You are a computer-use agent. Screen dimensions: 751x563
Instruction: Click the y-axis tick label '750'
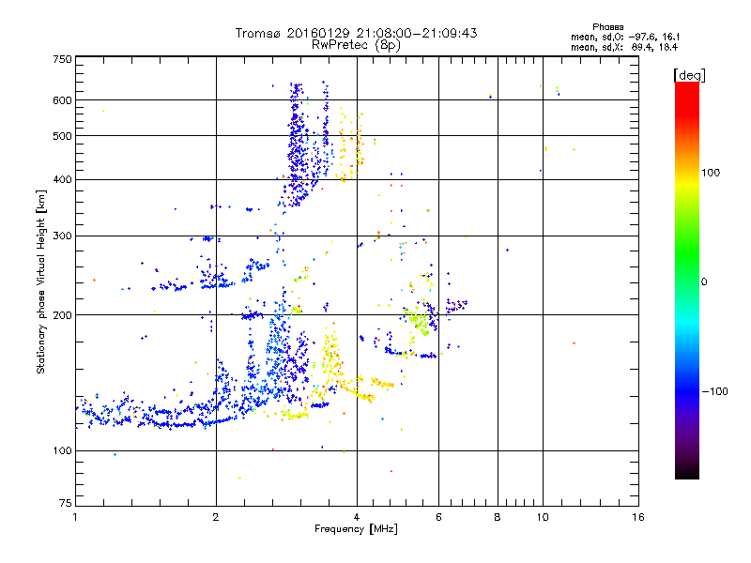(x=62, y=59)
